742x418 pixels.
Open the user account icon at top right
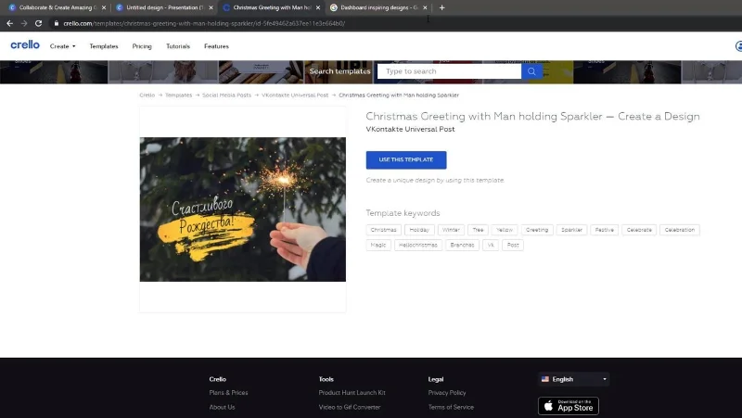point(738,45)
